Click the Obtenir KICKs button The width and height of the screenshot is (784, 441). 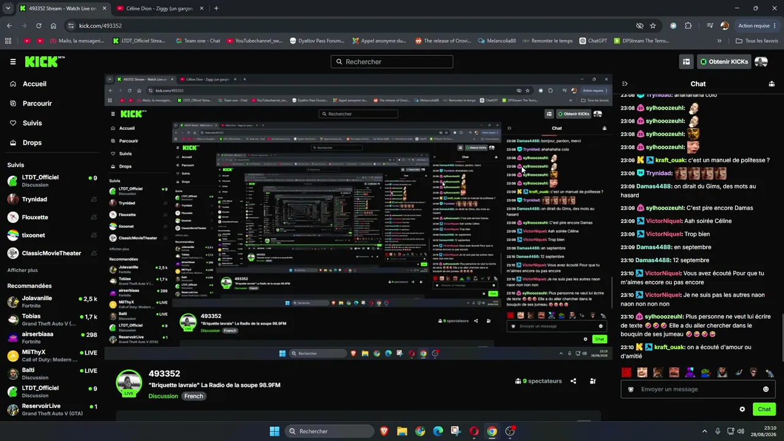coord(723,62)
